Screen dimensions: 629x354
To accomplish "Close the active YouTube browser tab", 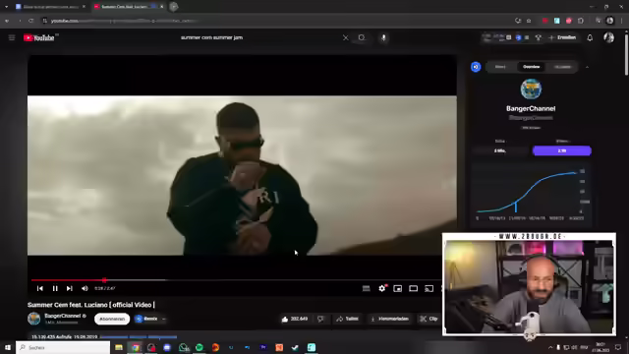I will click(x=161, y=7).
